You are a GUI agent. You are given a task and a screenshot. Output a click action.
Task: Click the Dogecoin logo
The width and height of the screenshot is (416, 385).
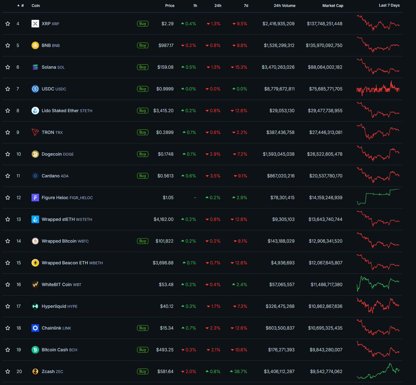tap(35, 154)
